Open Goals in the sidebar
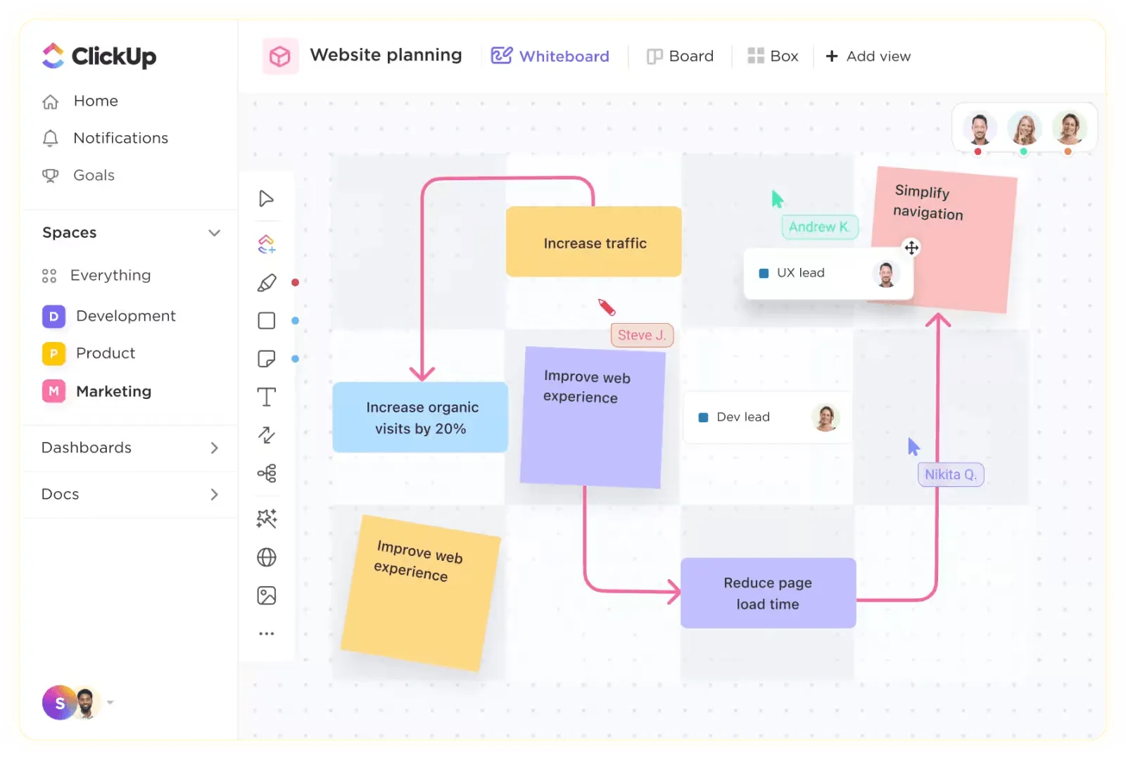The width and height of the screenshot is (1126, 760). point(94,176)
